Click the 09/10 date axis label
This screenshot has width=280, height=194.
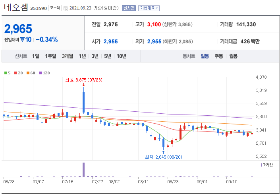[232, 182]
